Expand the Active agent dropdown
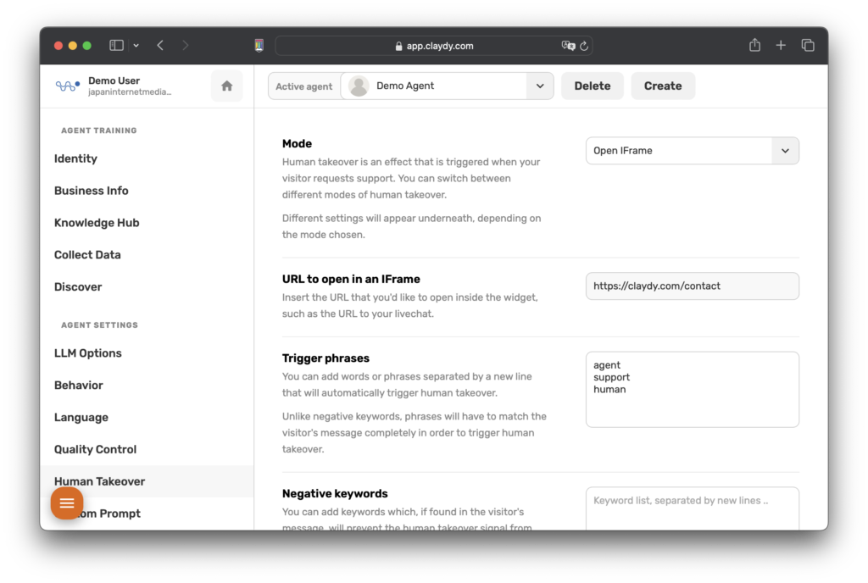Screen dimensions: 868x583 coord(540,86)
